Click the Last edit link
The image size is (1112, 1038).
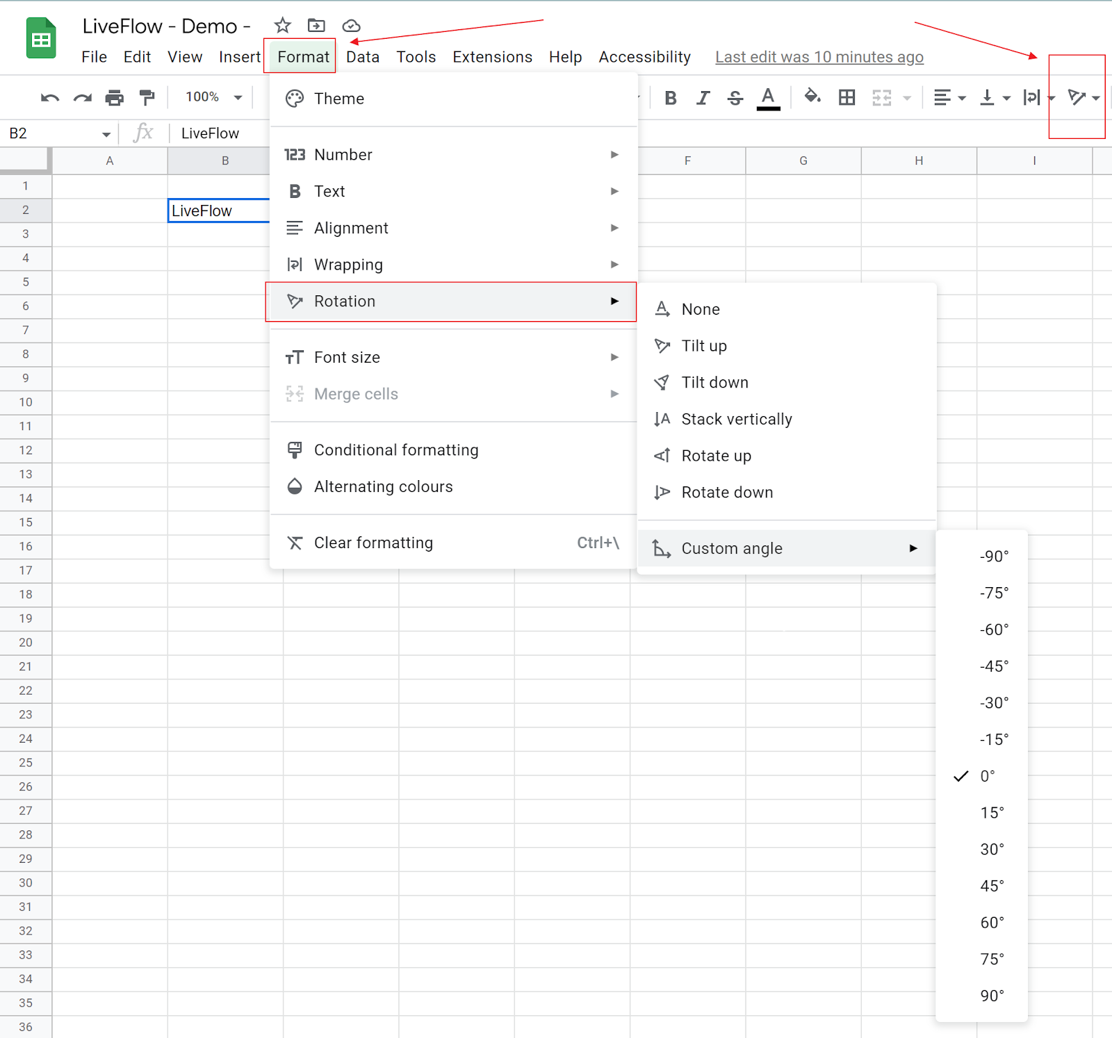pyautogui.click(x=819, y=57)
